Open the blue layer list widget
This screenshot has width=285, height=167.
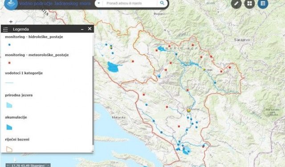[x=263, y=4]
